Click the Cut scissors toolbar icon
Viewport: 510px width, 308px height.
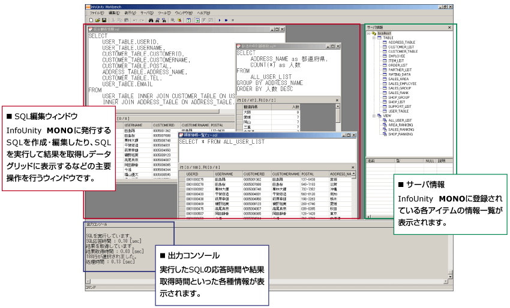pos(113,20)
